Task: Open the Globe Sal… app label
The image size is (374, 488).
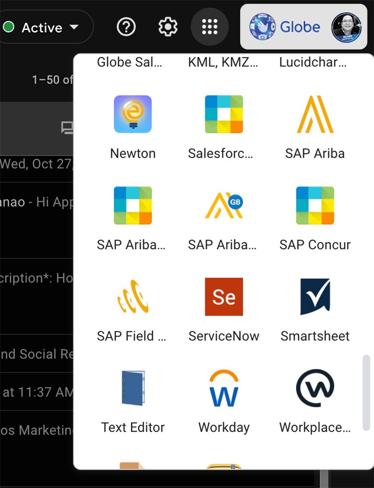Action: [129, 62]
